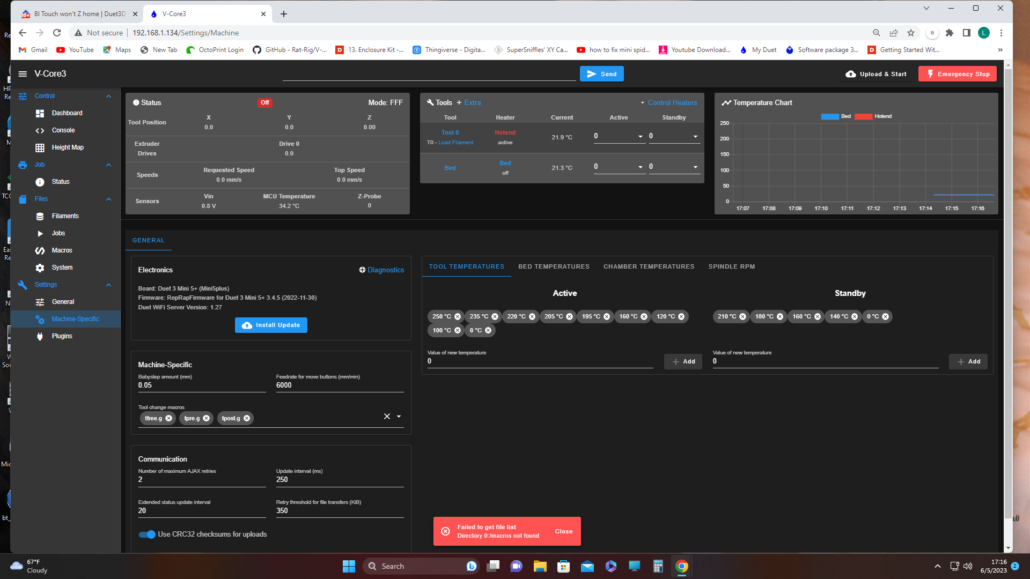Toggle CRC32 checksums for uploads
Image resolution: width=1030 pixels, height=579 pixels.
tap(147, 535)
